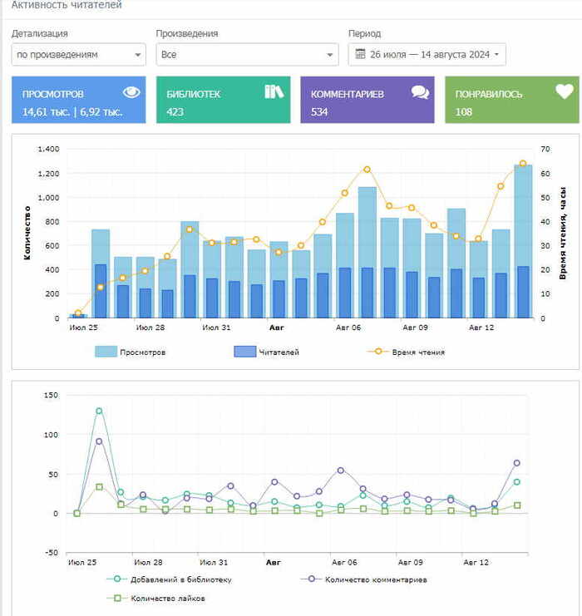This screenshot has height=616, width=582.
Task: Open the Детализация dropdown
Action: [79, 55]
